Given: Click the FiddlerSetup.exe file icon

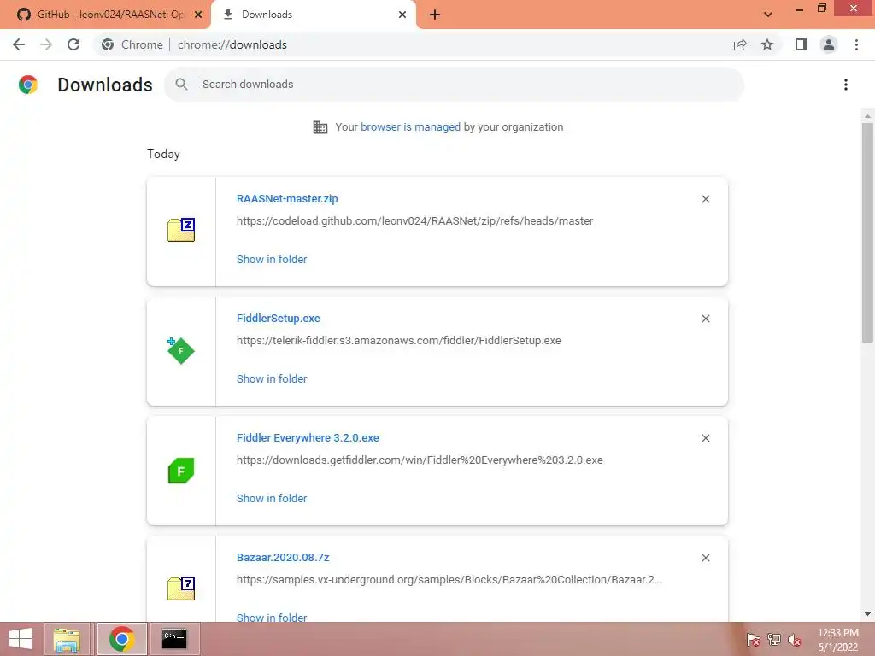Looking at the screenshot, I should [181, 350].
